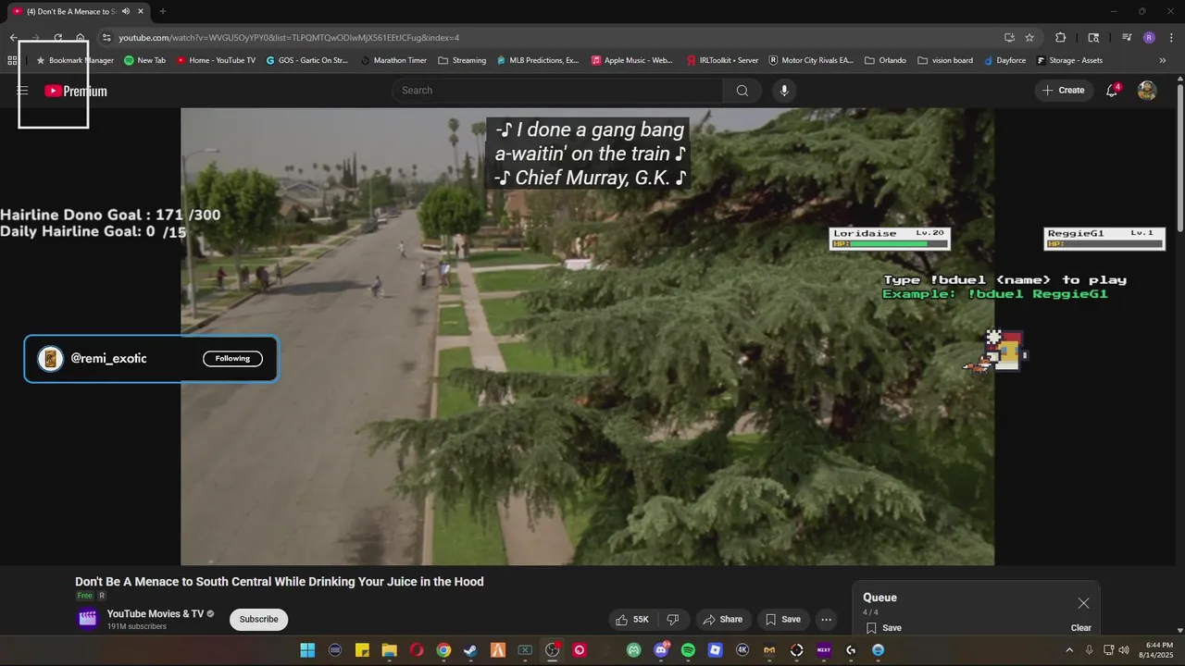Open the YouTube account avatar menu
The height and width of the screenshot is (666, 1185).
point(1147,91)
